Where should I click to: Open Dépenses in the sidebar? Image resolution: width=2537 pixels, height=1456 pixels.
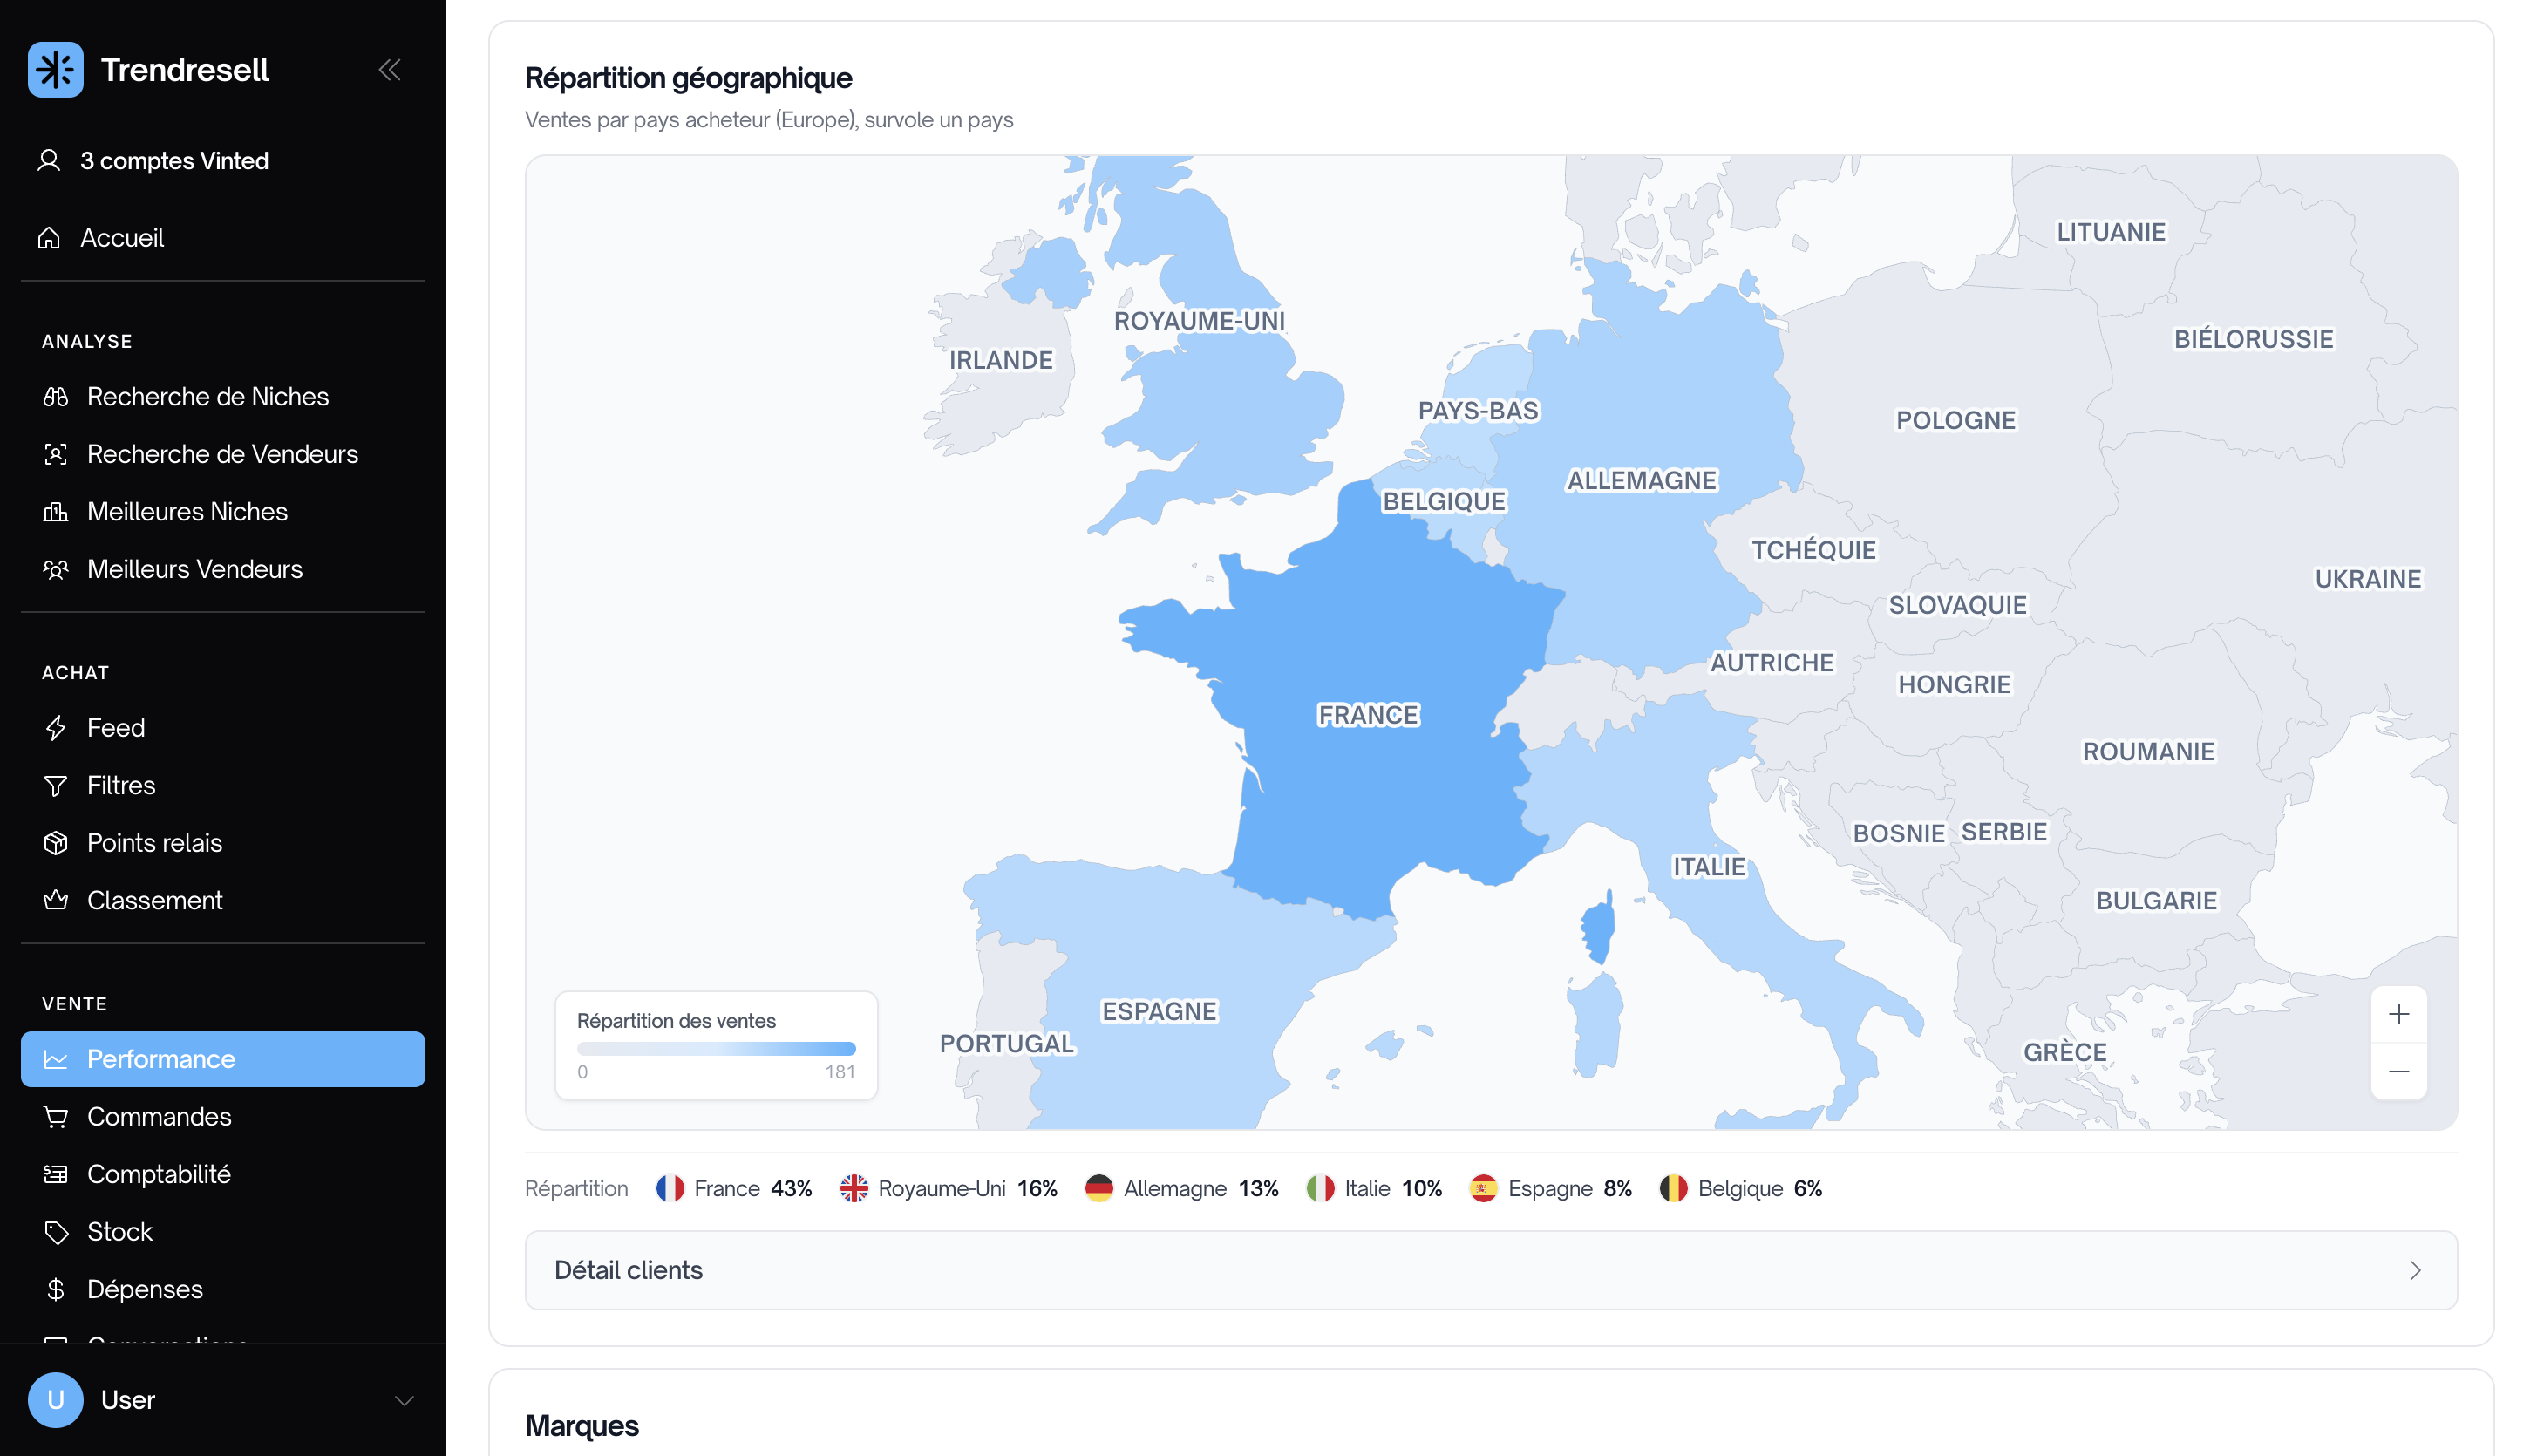click(223, 1289)
